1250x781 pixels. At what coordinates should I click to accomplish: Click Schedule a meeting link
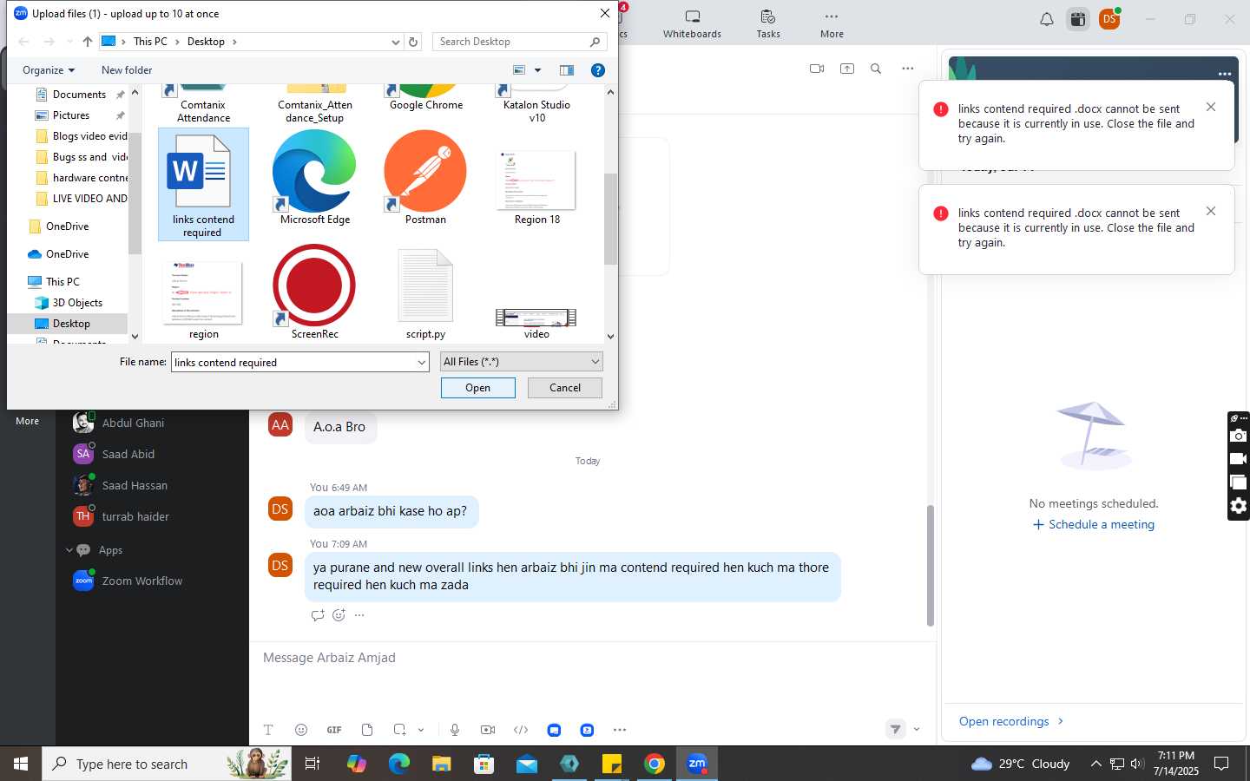click(1094, 524)
